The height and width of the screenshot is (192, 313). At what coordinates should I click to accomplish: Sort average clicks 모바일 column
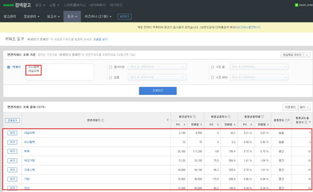(234, 124)
